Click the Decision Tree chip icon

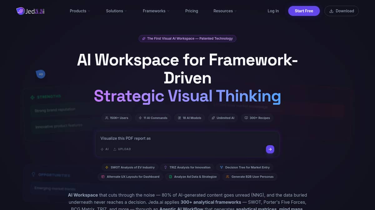point(222,167)
